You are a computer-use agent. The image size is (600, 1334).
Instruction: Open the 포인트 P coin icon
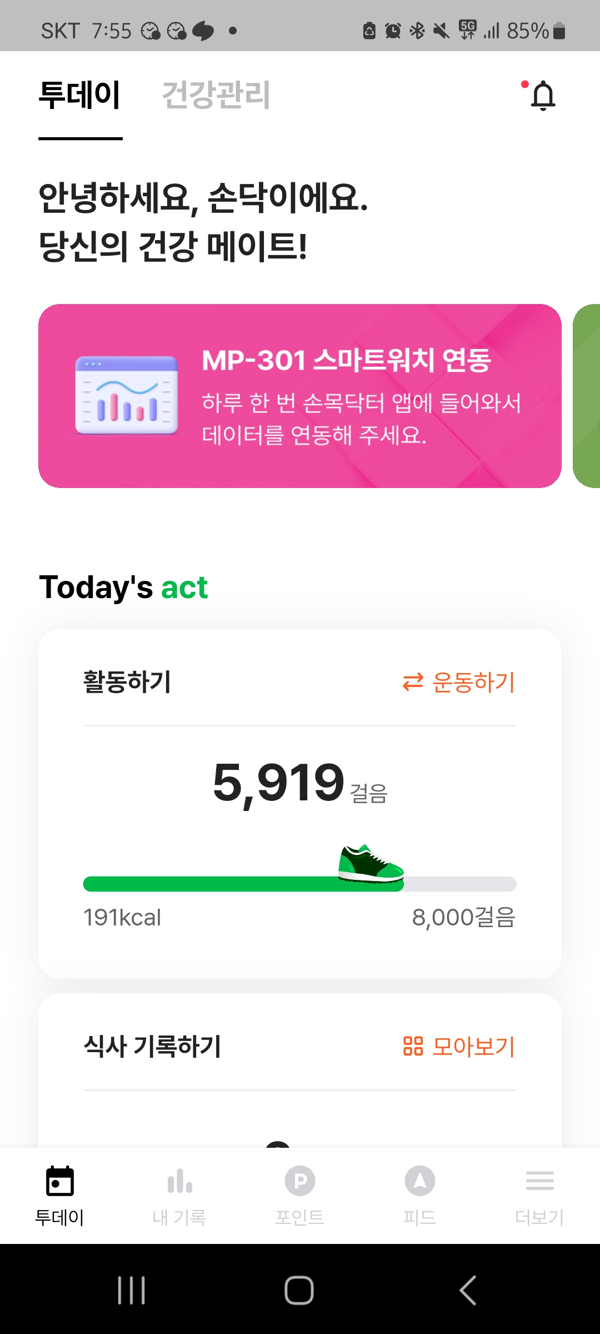point(300,1181)
